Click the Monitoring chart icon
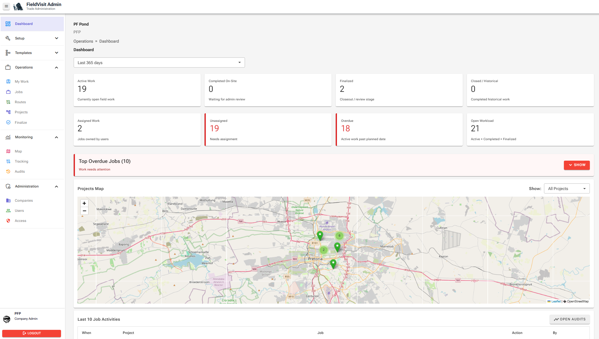The width and height of the screenshot is (599, 339). 8,137
